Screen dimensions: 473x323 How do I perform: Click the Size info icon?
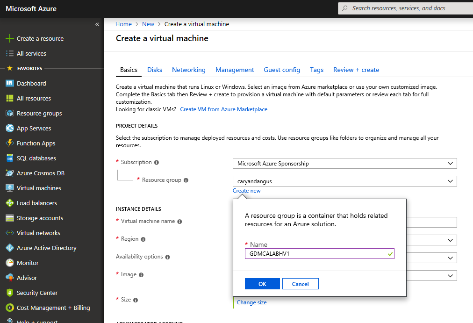tap(136, 301)
